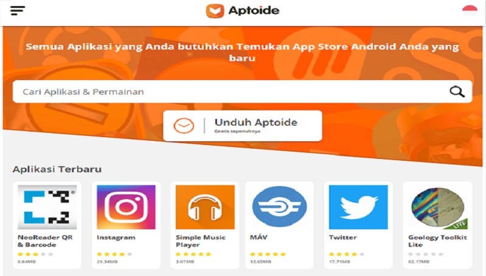This screenshot has width=486, height=276.
Task: Open the Instagram app icon
Action: tap(126, 207)
